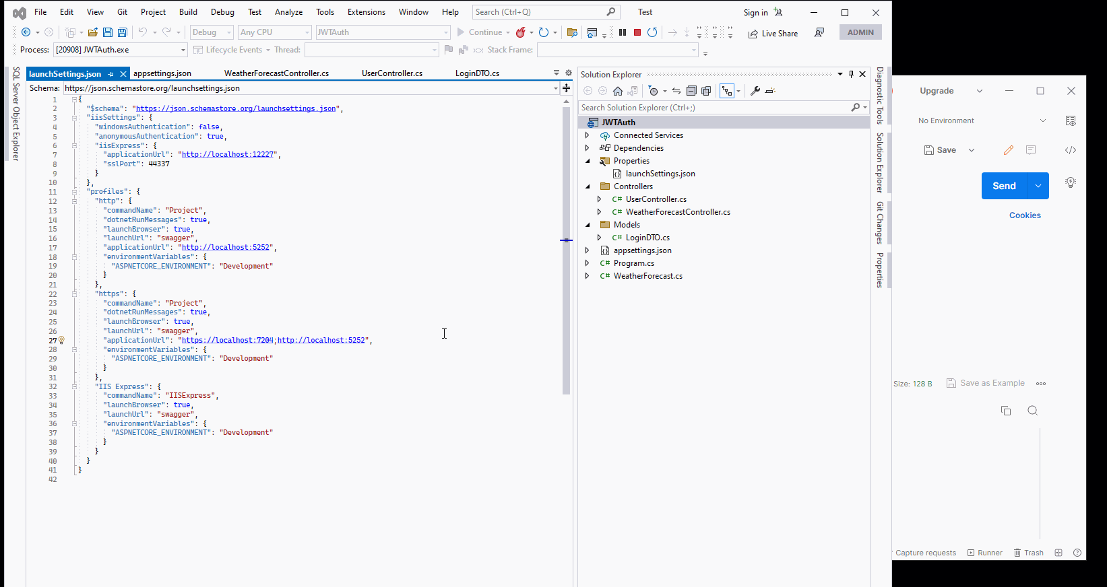Click the Hot Reload flame icon
This screenshot has width=1107, height=587.
coord(521,32)
